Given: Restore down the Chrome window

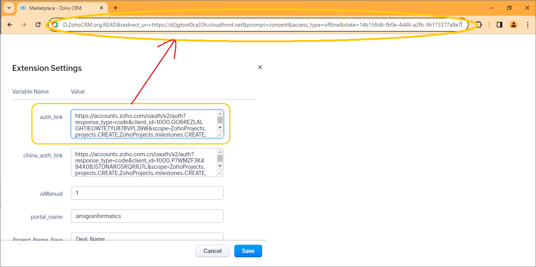Looking at the screenshot, I should coord(509,8).
